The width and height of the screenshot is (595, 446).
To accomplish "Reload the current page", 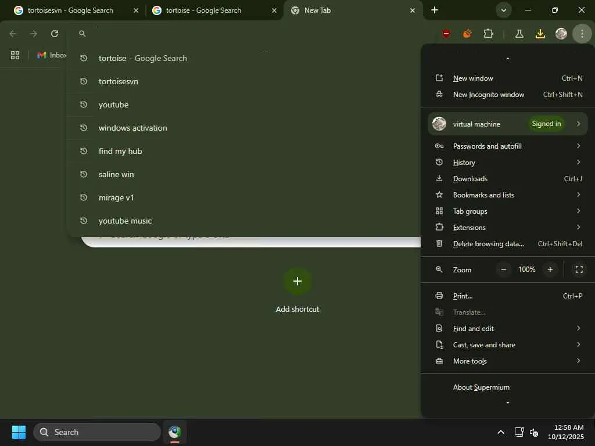I will (55, 34).
